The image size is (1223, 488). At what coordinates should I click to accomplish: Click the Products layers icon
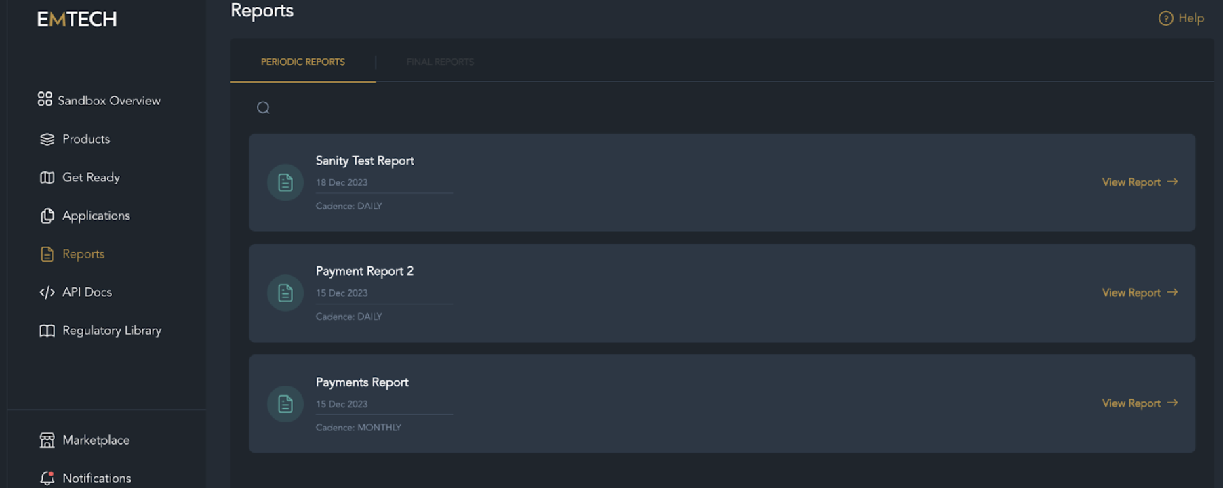[47, 139]
